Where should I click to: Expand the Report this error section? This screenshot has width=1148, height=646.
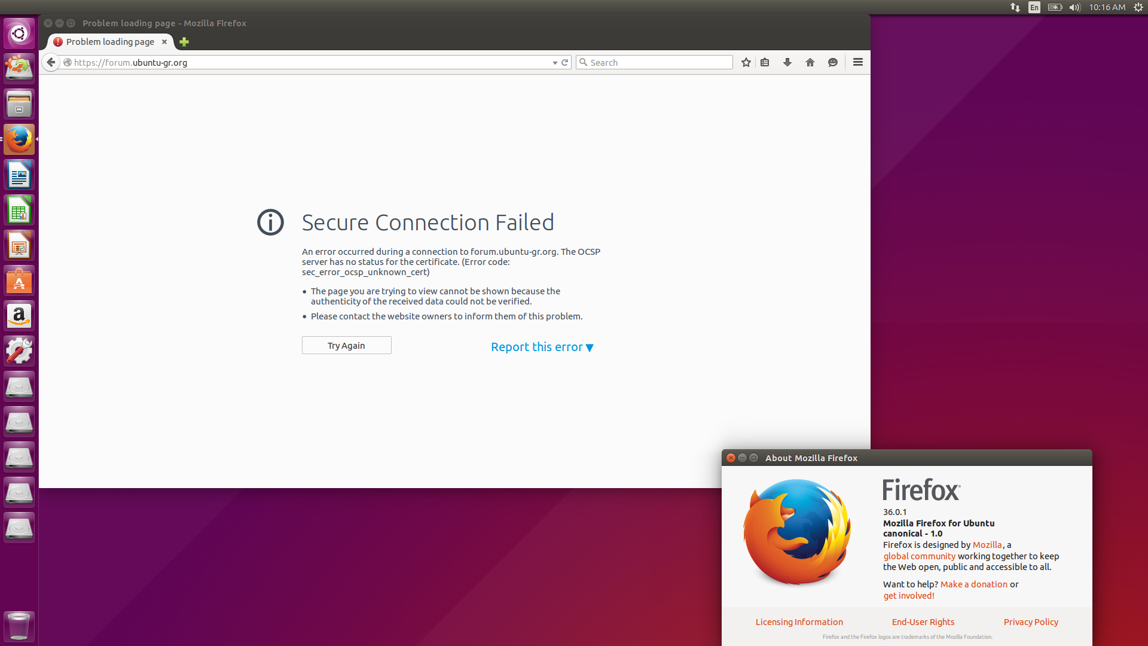(542, 347)
